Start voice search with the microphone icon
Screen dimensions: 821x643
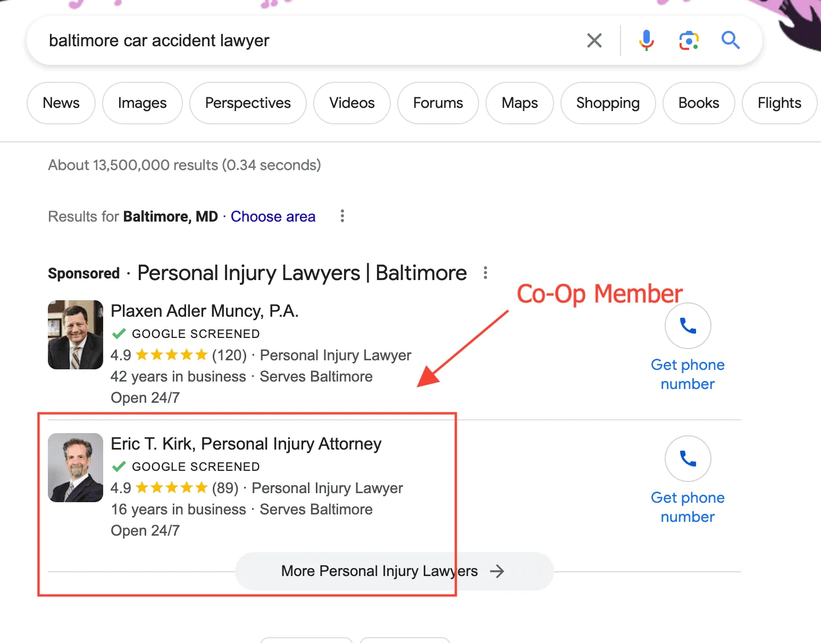(x=647, y=40)
